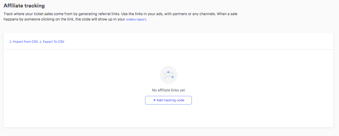Click the download icon beside Export To CSV
This screenshot has height=136, width=339.
point(41,42)
